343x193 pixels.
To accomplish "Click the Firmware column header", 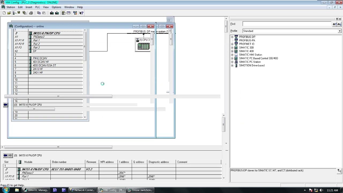I will click(x=91, y=162).
